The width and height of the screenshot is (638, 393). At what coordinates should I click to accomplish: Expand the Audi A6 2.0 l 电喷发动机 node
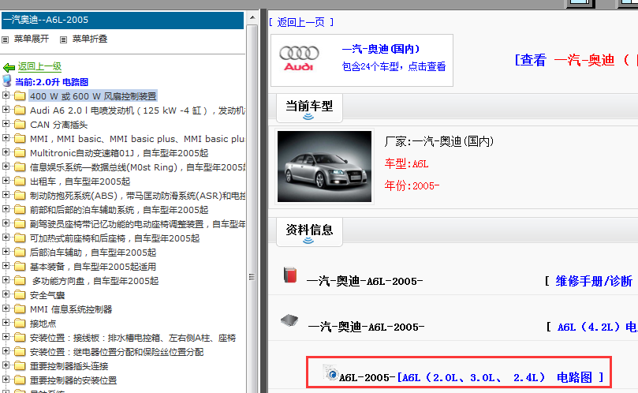[x=6, y=110]
